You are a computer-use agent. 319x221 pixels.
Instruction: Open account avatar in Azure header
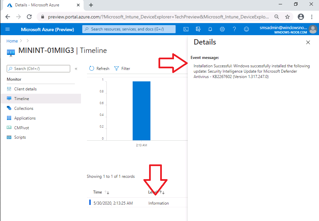pos(313,29)
